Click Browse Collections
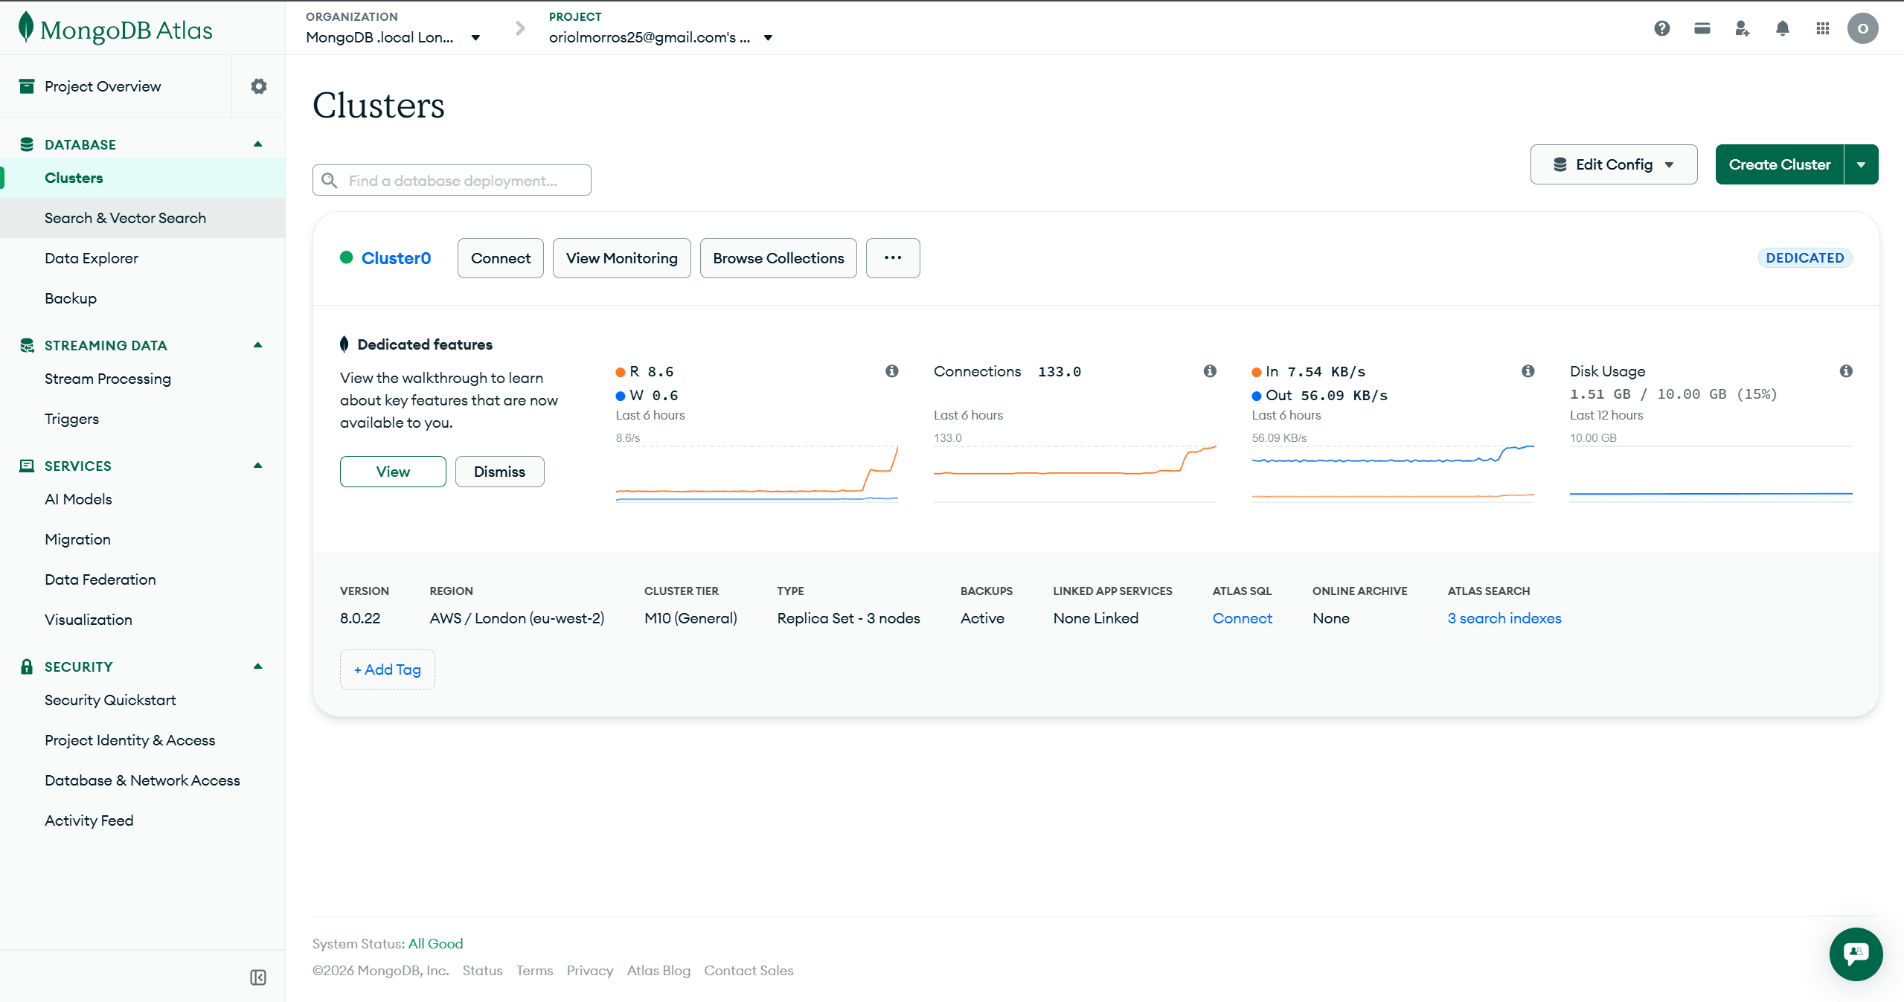Image resolution: width=1904 pixels, height=1002 pixels. click(x=778, y=258)
